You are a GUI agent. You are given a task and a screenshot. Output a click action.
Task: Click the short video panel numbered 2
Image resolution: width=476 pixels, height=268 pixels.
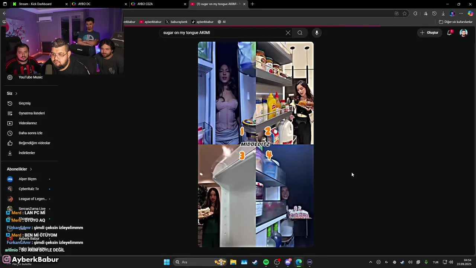pyautogui.click(x=285, y=93)
